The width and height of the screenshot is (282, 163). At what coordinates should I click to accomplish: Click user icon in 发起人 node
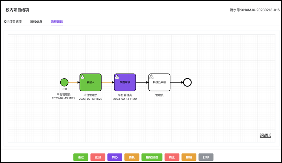click(x=83, y=77)
